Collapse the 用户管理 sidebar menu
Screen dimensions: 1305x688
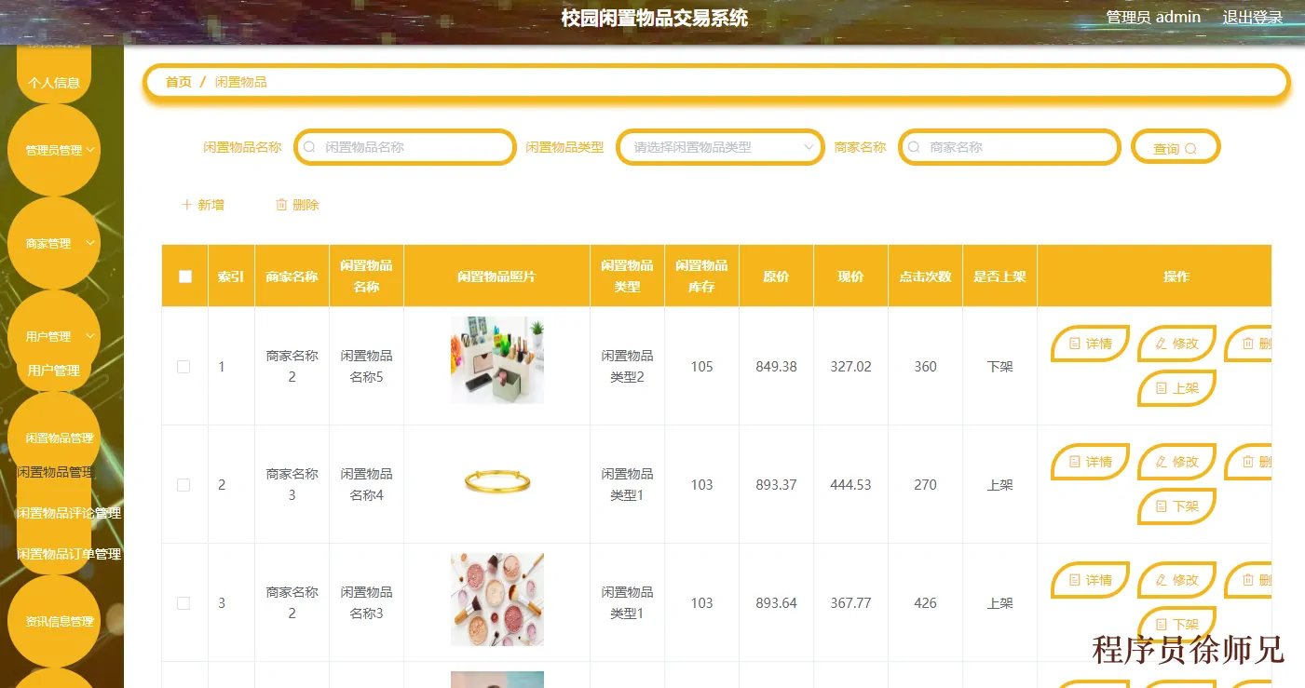54,336
